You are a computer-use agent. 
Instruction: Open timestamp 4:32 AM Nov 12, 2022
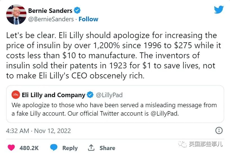(x=39, y=131)
